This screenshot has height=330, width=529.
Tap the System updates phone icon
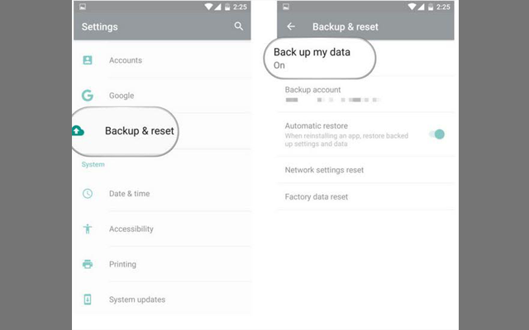point(88,299)
